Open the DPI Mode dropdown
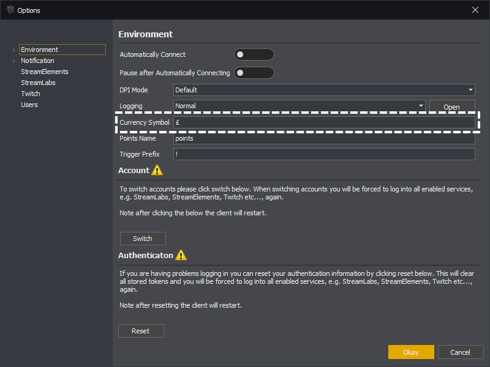The image size is (490, 367). tap(324, 90)
